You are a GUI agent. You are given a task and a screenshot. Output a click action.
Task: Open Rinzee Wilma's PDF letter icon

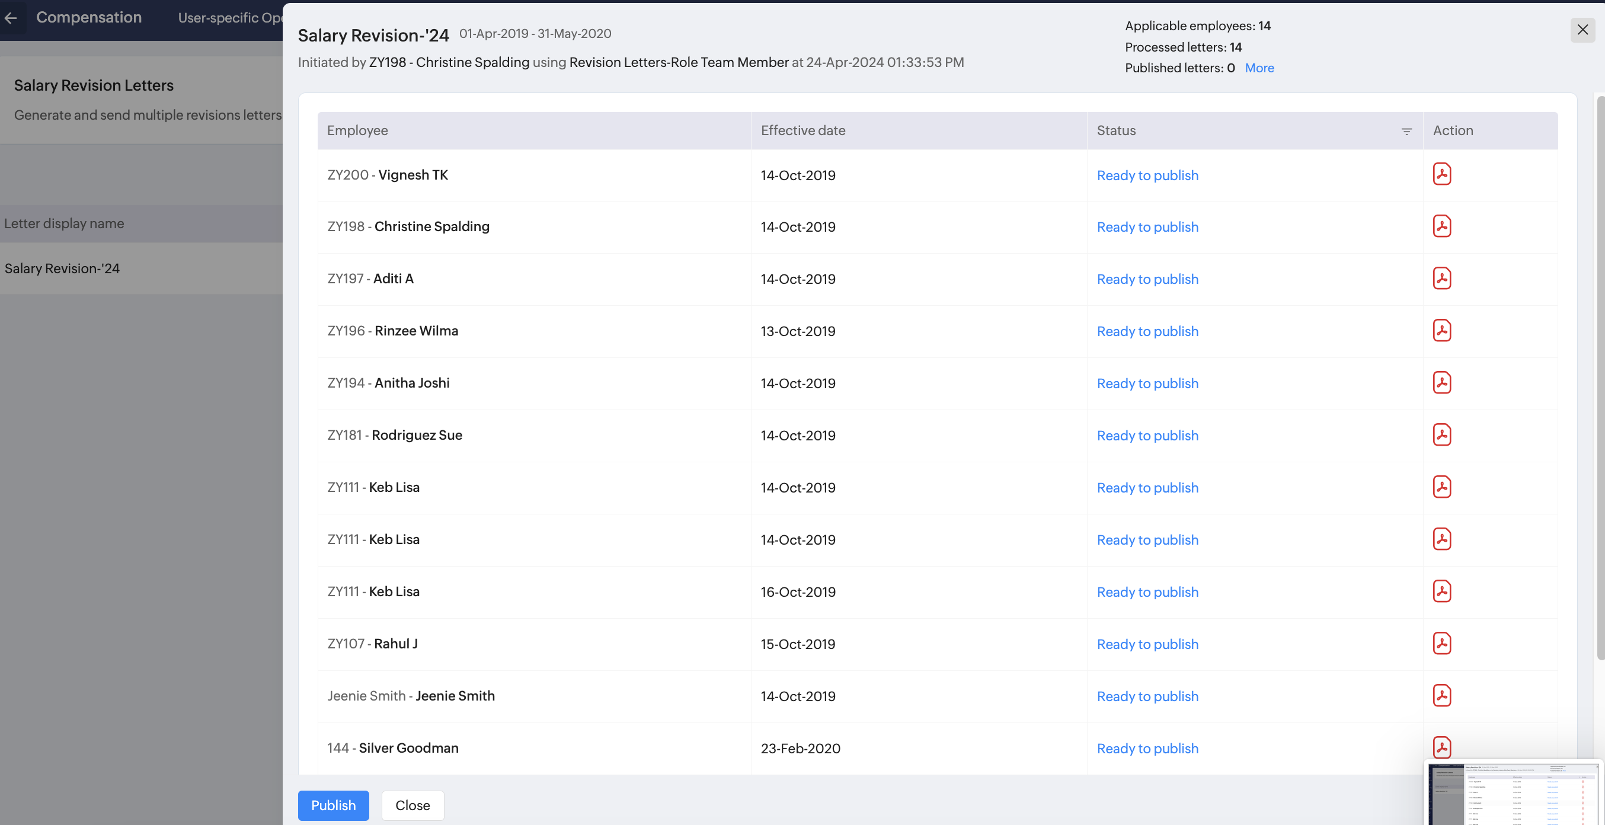1441,331
